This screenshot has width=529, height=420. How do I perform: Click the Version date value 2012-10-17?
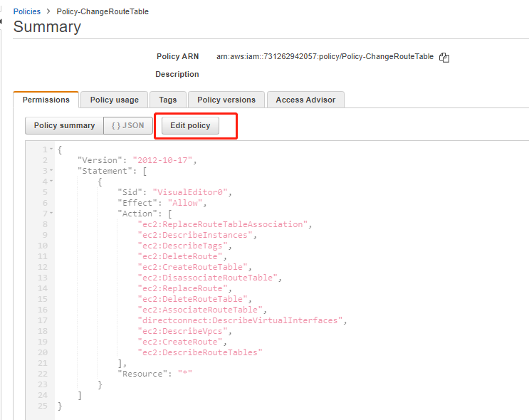coord(163,160)
